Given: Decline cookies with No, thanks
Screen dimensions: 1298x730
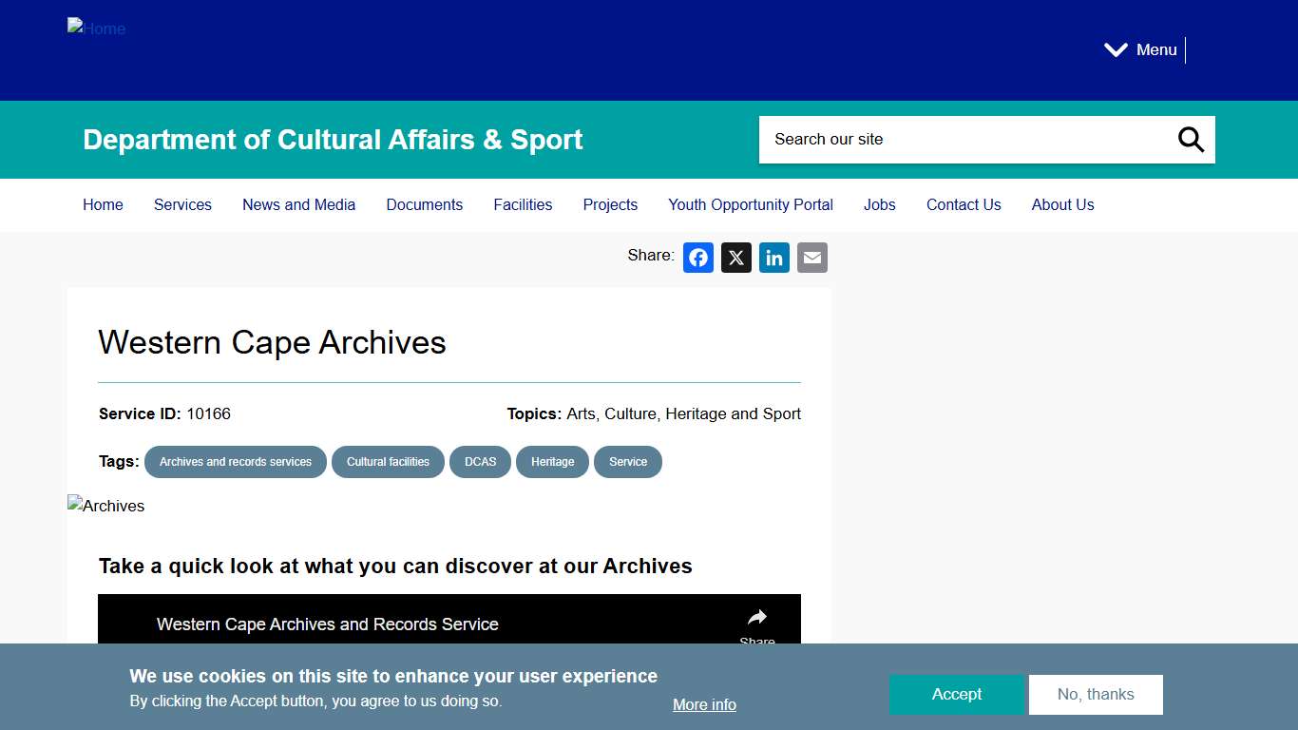Looking at the screenshot, I should pos(1096,694).
